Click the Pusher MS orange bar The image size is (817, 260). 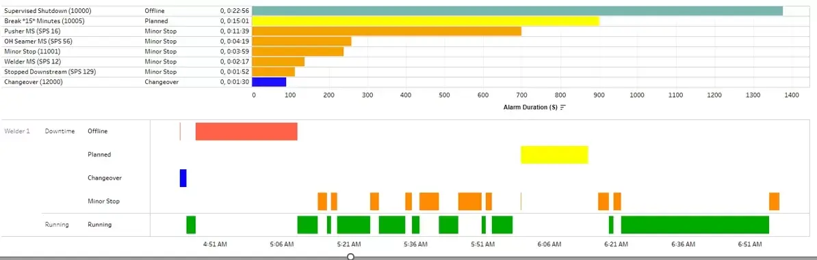point(387,31)
